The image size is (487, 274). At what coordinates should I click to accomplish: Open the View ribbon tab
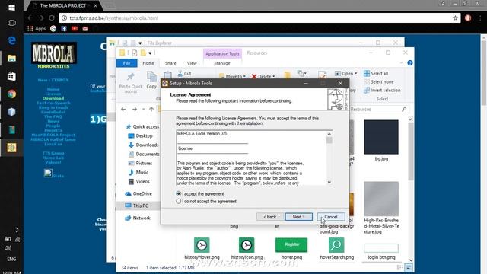tap(192, 63)
